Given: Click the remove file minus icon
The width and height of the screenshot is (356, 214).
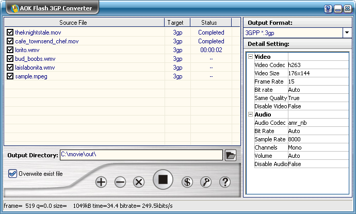Looking at the screenshot, I should coord(120,182).
